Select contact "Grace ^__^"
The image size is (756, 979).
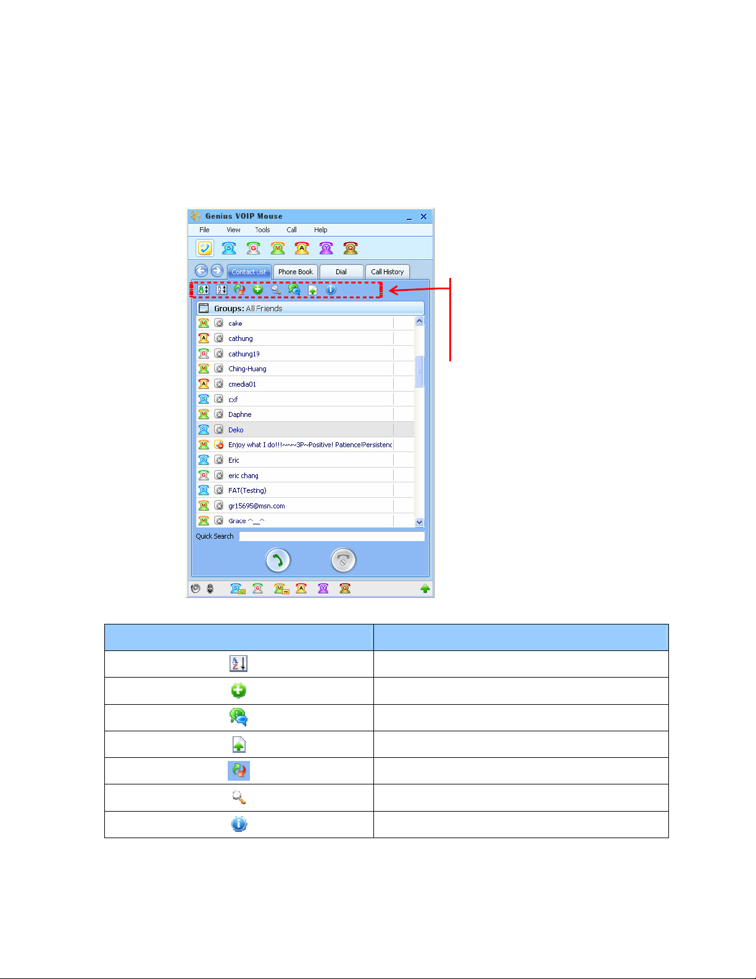(305, 521)
